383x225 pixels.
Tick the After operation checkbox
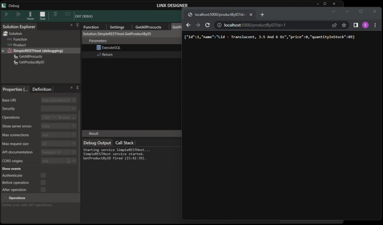click(43, 190)
